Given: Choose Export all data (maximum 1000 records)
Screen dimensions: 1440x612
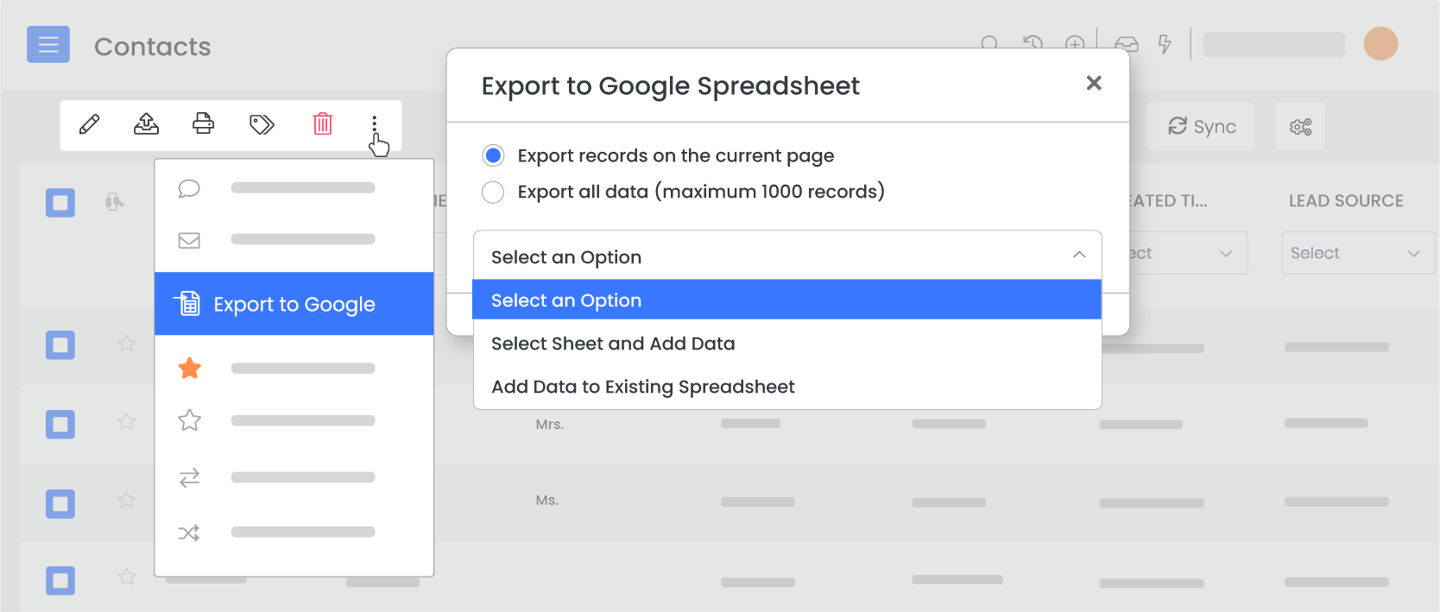Looking at the screenshot, I should (x=493, y=192).
